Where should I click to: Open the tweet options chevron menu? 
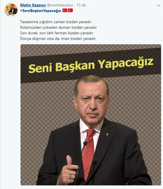click(x=159, y=5)
